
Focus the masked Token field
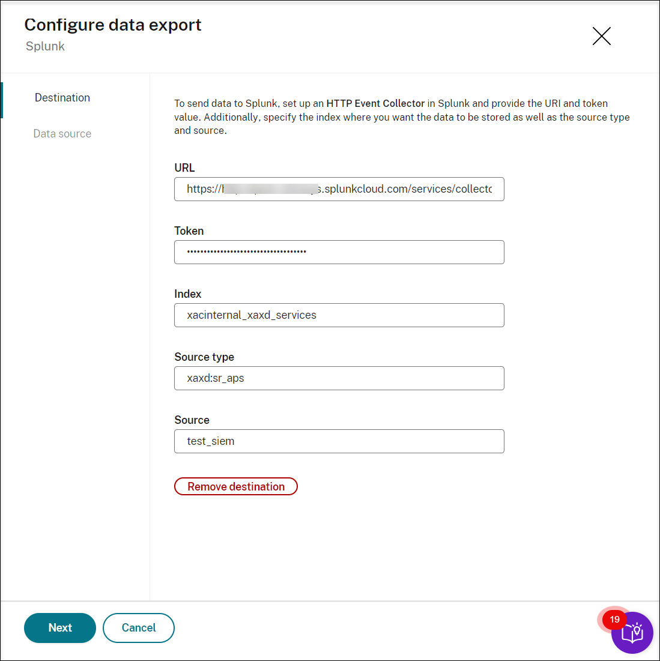339,252
